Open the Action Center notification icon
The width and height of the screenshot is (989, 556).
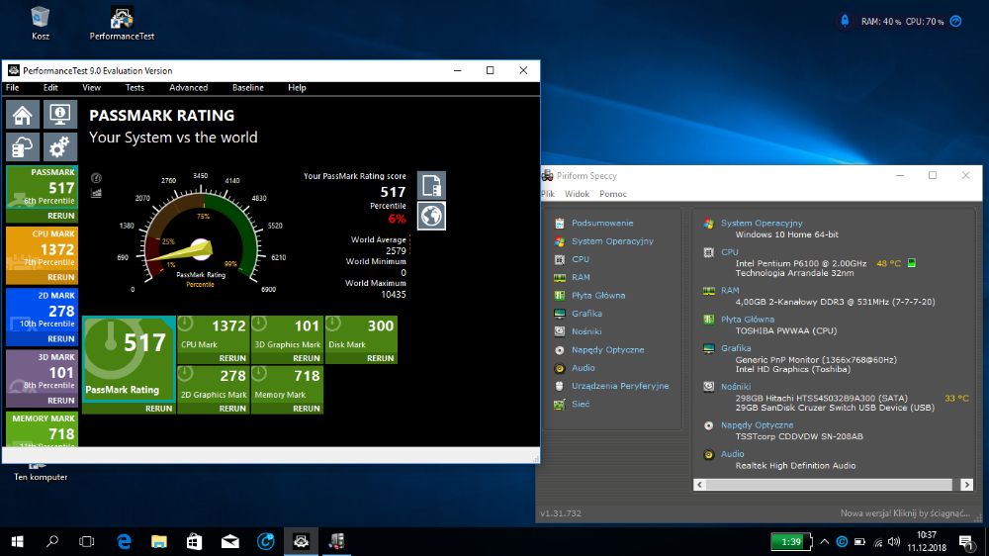pyautogui.click(x=965, y=541)
